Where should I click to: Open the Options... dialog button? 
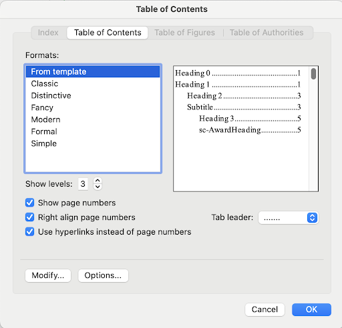103,275
